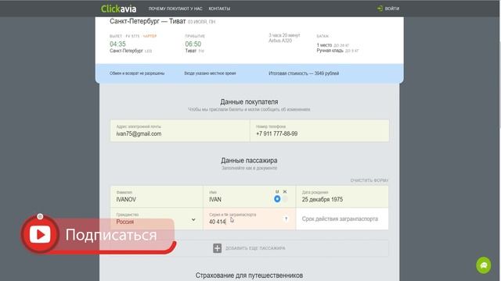Click the departure time 04:35

pyautogui.click(x=117, y=44)
